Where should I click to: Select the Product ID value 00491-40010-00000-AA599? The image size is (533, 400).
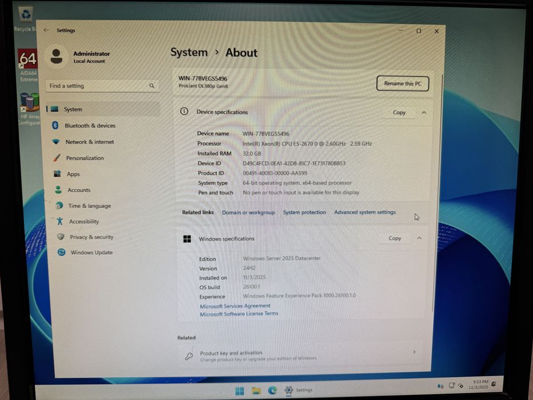pos(275,173)
